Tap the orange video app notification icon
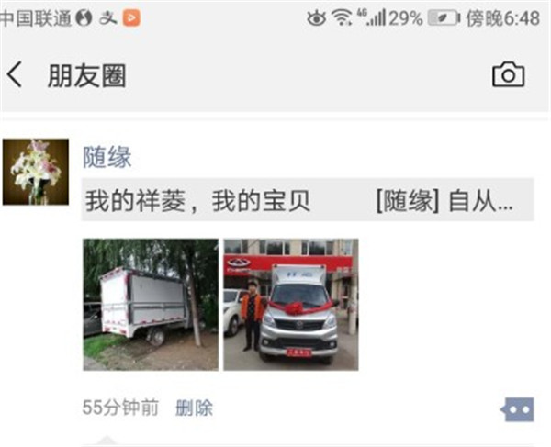This screenshot has height=447, width=551. point(131,17)
